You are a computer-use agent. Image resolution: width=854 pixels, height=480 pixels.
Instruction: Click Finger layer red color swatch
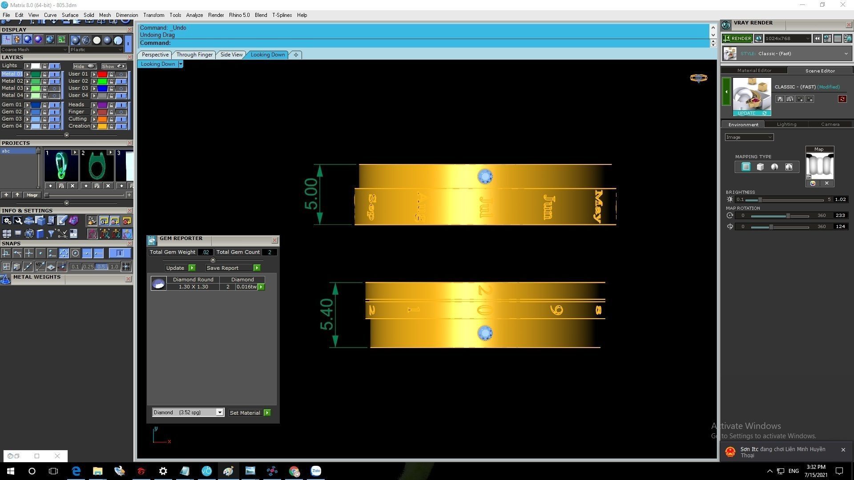(x=102, y=112)
